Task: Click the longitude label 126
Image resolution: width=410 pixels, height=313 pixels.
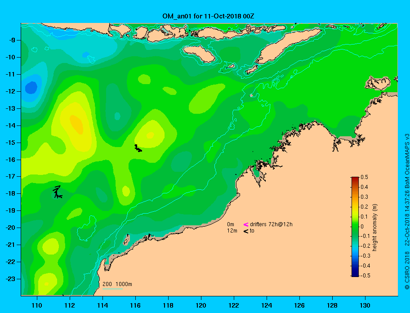Action: pos(299,305)
